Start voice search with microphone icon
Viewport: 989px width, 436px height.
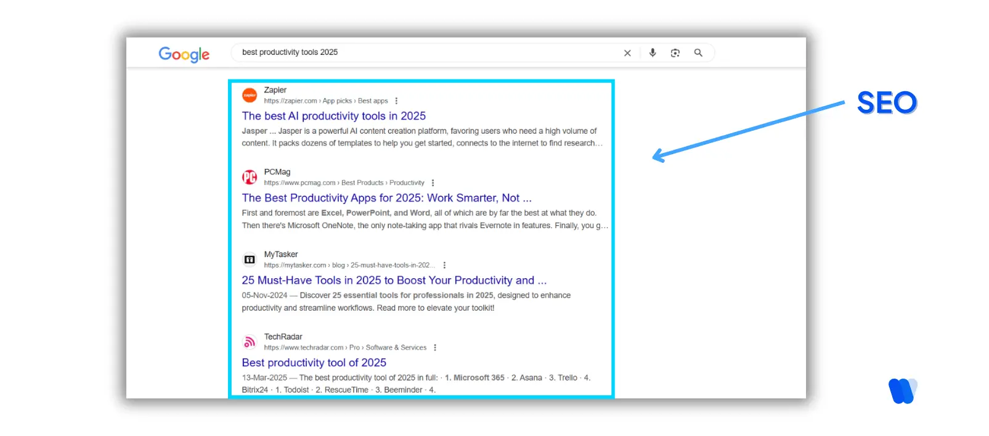pyautogui.click(x=653, y=53)
